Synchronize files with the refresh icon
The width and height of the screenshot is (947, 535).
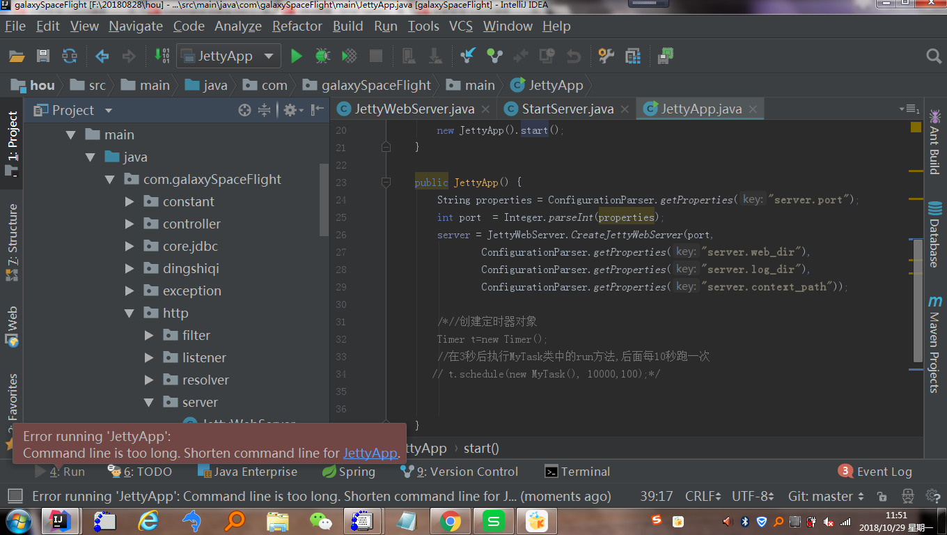70,56
